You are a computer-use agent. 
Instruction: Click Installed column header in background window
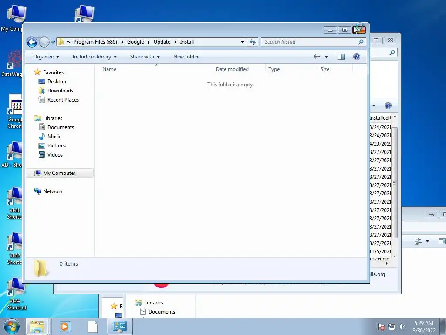(x=380, y=118)
